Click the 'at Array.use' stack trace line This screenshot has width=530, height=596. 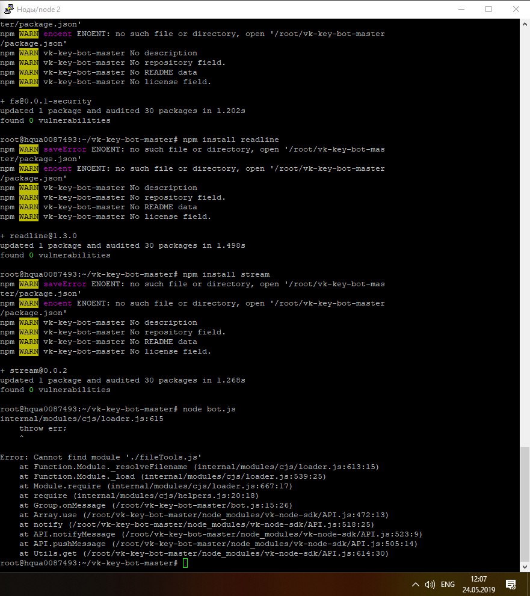pos(204,515)
